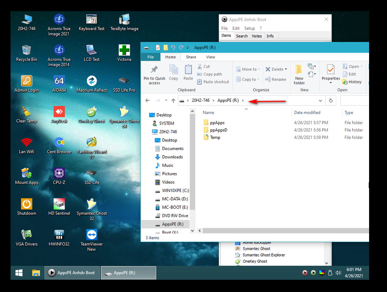Open Notes tab in AppsPE Anhdv Boot
Screen dimensions: 387x292
tap(257, 36)
